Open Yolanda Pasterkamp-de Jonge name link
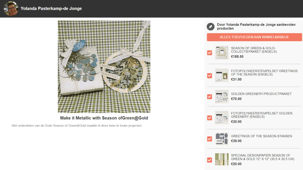This screenshot has width=303, height=170. coord(51,9)
